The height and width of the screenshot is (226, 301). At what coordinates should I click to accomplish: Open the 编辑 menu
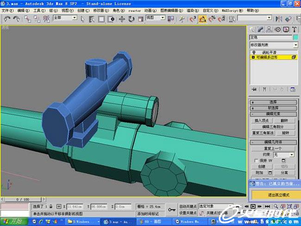[24, 11]
